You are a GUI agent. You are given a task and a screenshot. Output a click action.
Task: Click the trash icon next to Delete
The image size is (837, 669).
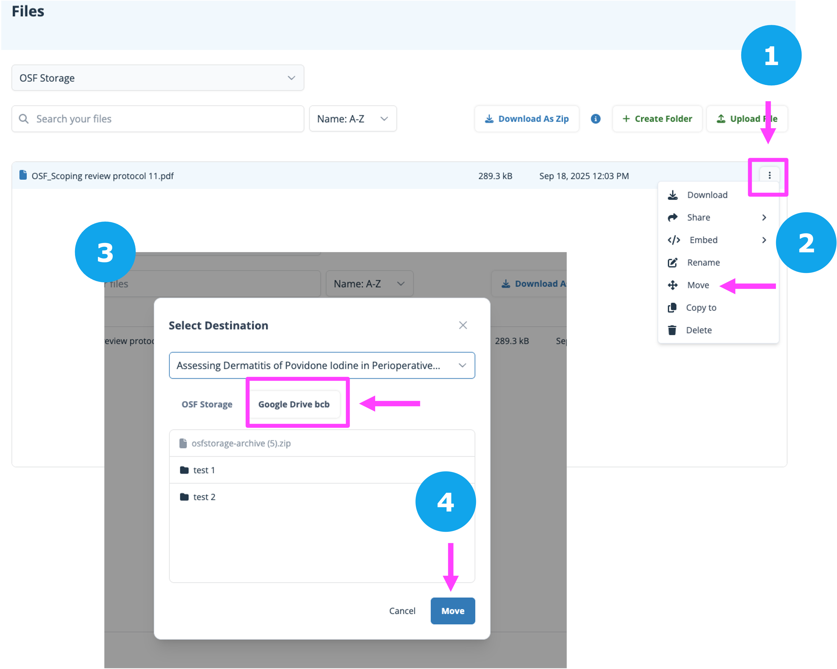(672, 330)
